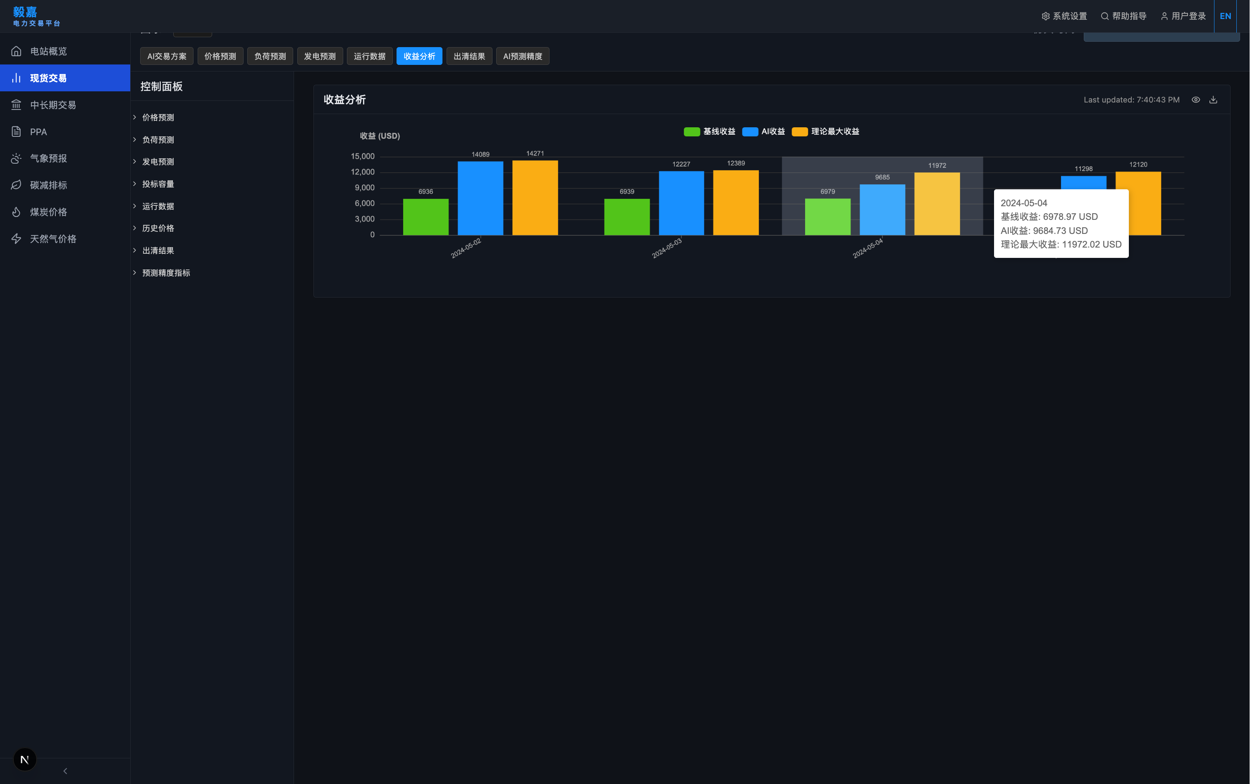Click the blue 12227 bar for 2024-05-03
The height and width of the screenshot is (784, 1250).
pyautogui.click(x=681, y=203)
